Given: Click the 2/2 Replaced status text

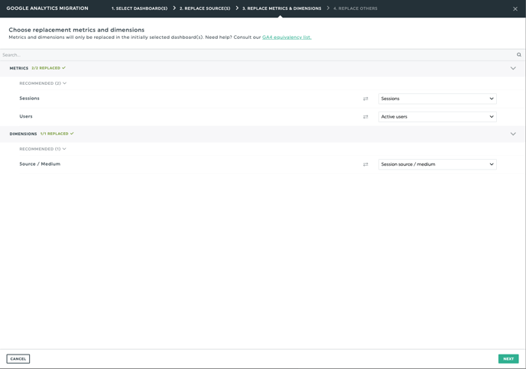Looking at the screenshot, I should [46, 68].
